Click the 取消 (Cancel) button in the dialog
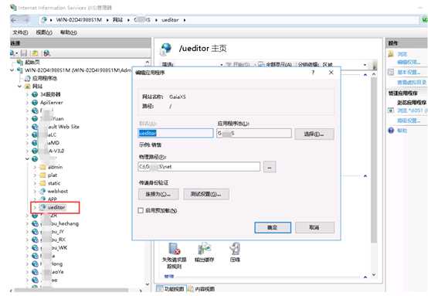Viewport: 428px width, 296px height. [314, 227]
